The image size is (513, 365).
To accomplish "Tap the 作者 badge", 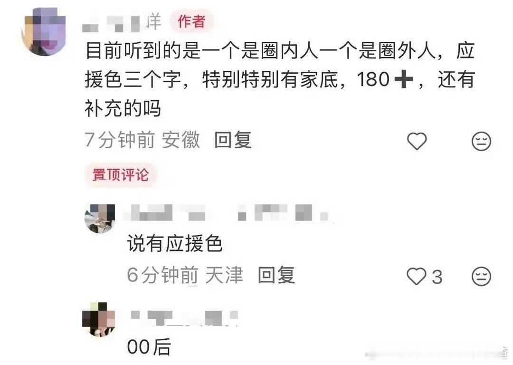I will [191, 21].
